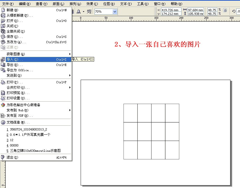Open the Effects (效果) menu
Viewport: 240px width, 188px height.
pyautogui.click(x=92, y=4)
